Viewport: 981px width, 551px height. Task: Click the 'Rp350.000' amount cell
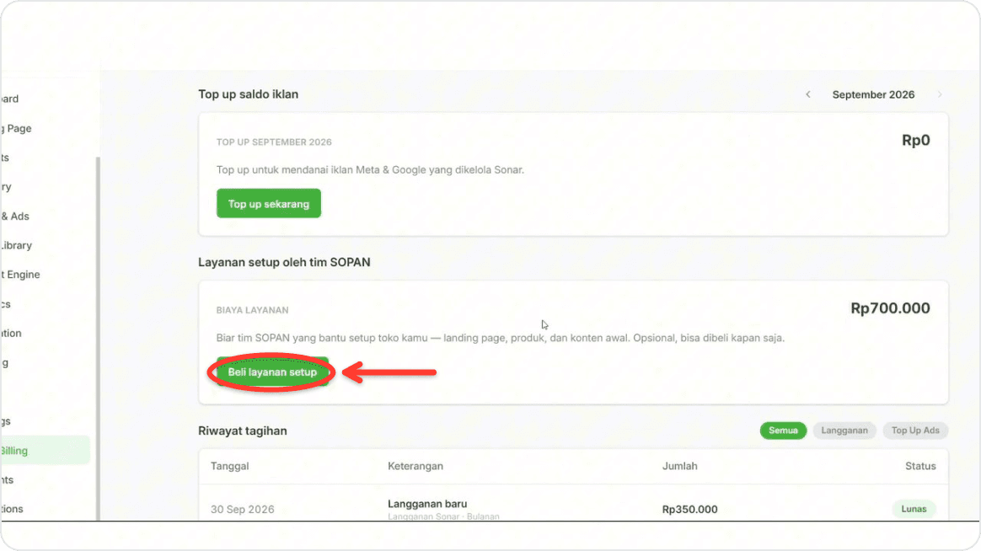(x=689, y=509)
